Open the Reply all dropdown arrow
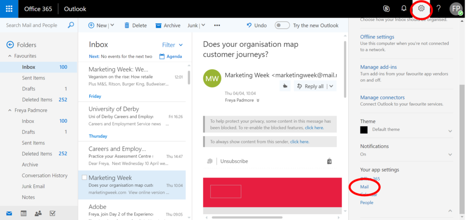The height and width of the screenshot is (220, 468). [331, 87]
